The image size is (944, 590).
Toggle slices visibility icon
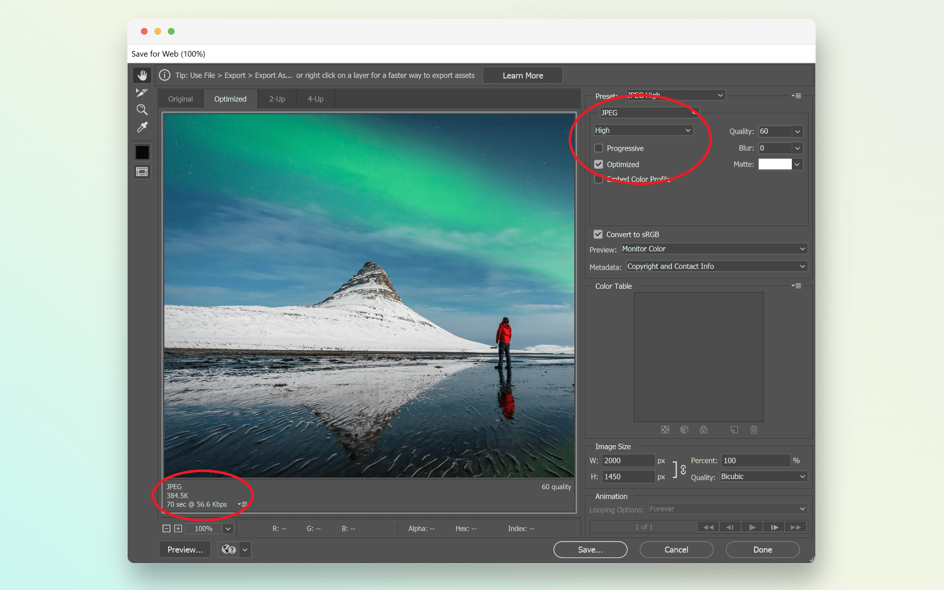click(x=142, y=172)
